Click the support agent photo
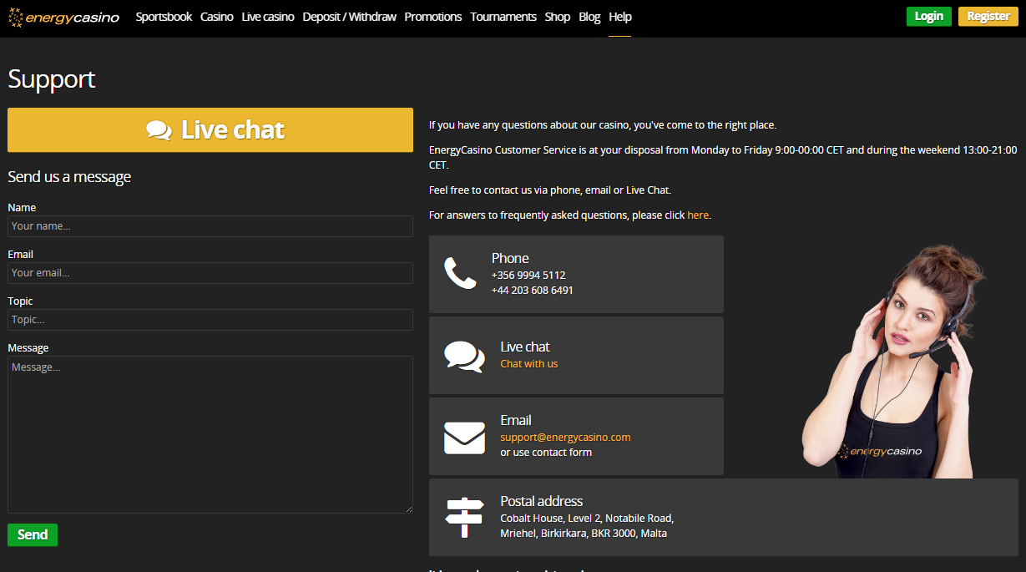The width and height of the screenshot is (1026, 572). (x=895, y=363)
